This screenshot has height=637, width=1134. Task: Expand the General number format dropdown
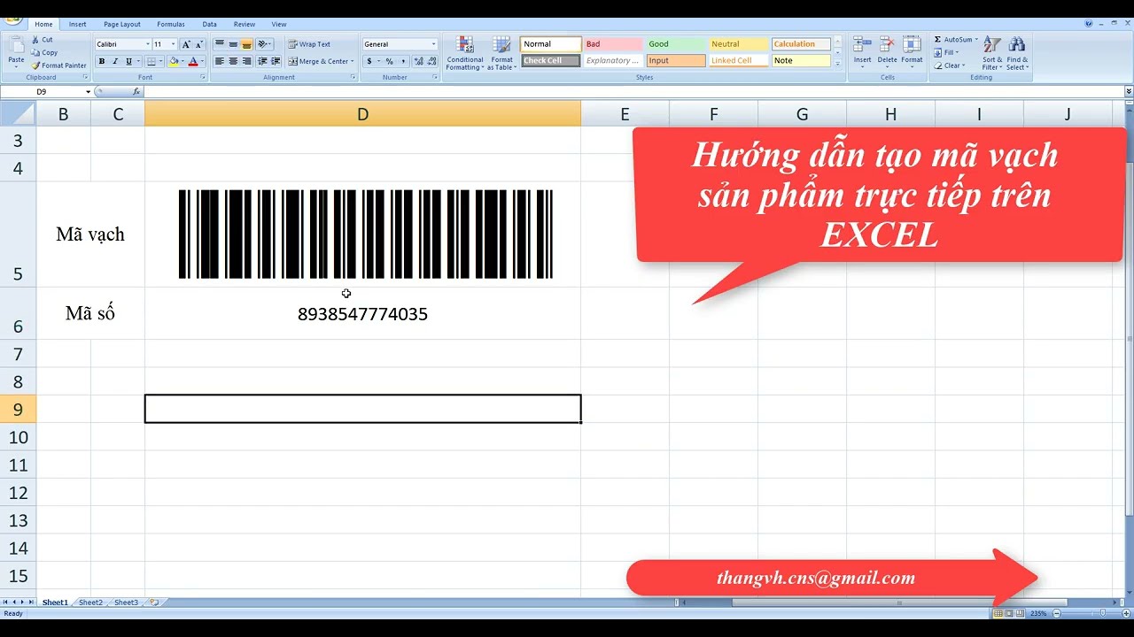click(433, 44)
